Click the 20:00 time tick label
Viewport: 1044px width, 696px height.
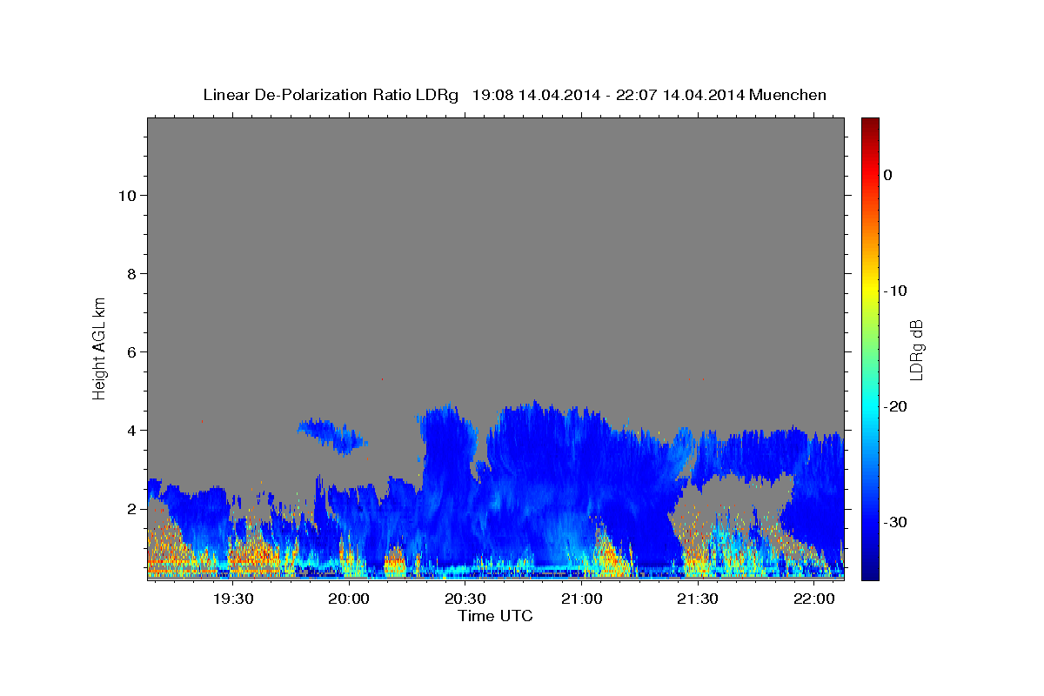(349, 599)
